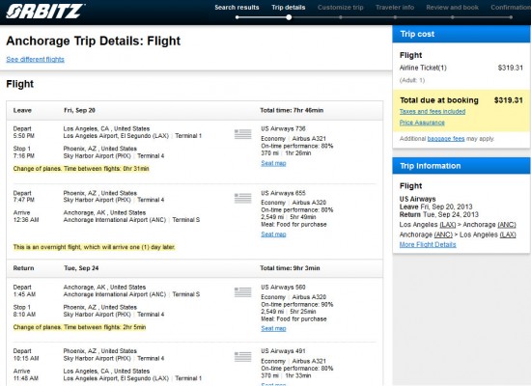531x386 pixels.
Task: Open Seat map for US Airways 560
Action: 273,328
